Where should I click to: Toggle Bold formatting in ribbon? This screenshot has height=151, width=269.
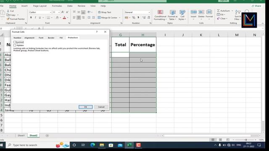point(31,18)
